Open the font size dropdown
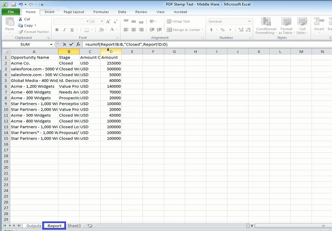Viewport: 332px width, 231px height. pos(102,21)
